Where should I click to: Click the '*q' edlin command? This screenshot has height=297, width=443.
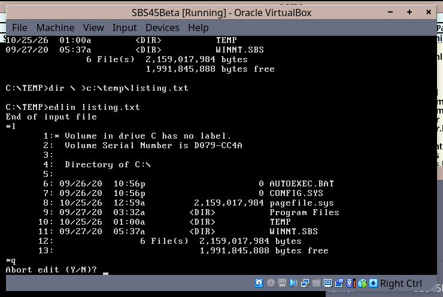point(11,261)
